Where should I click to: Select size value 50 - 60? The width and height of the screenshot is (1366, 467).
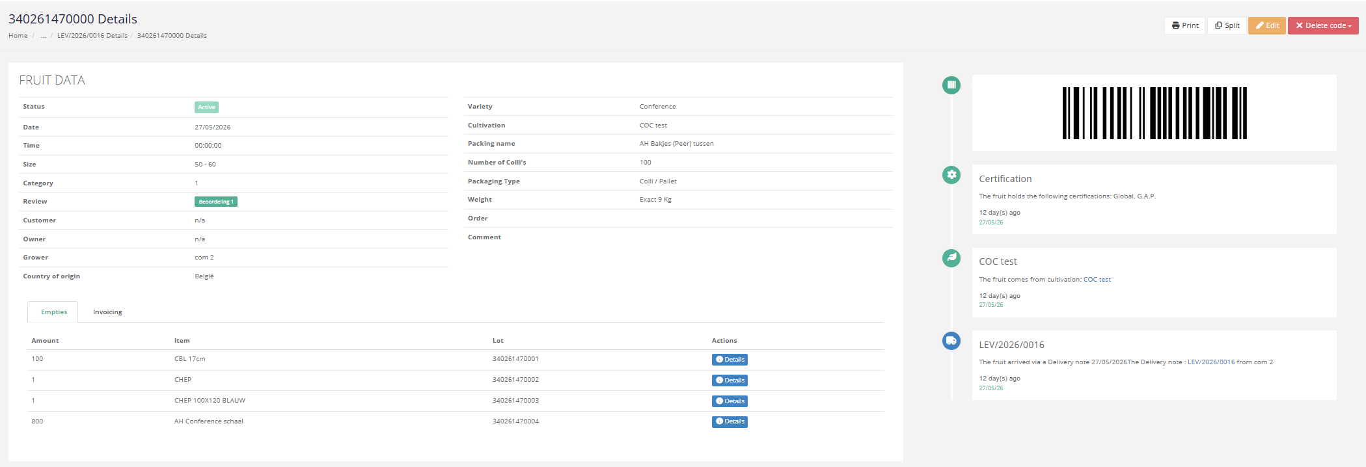click(205, 165)
